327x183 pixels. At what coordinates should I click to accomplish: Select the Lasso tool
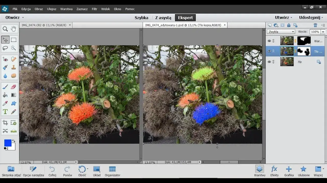5,48
